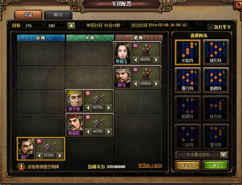
Task: Click the star favorite icon beside target coordinates
Action: coord(71,26)
